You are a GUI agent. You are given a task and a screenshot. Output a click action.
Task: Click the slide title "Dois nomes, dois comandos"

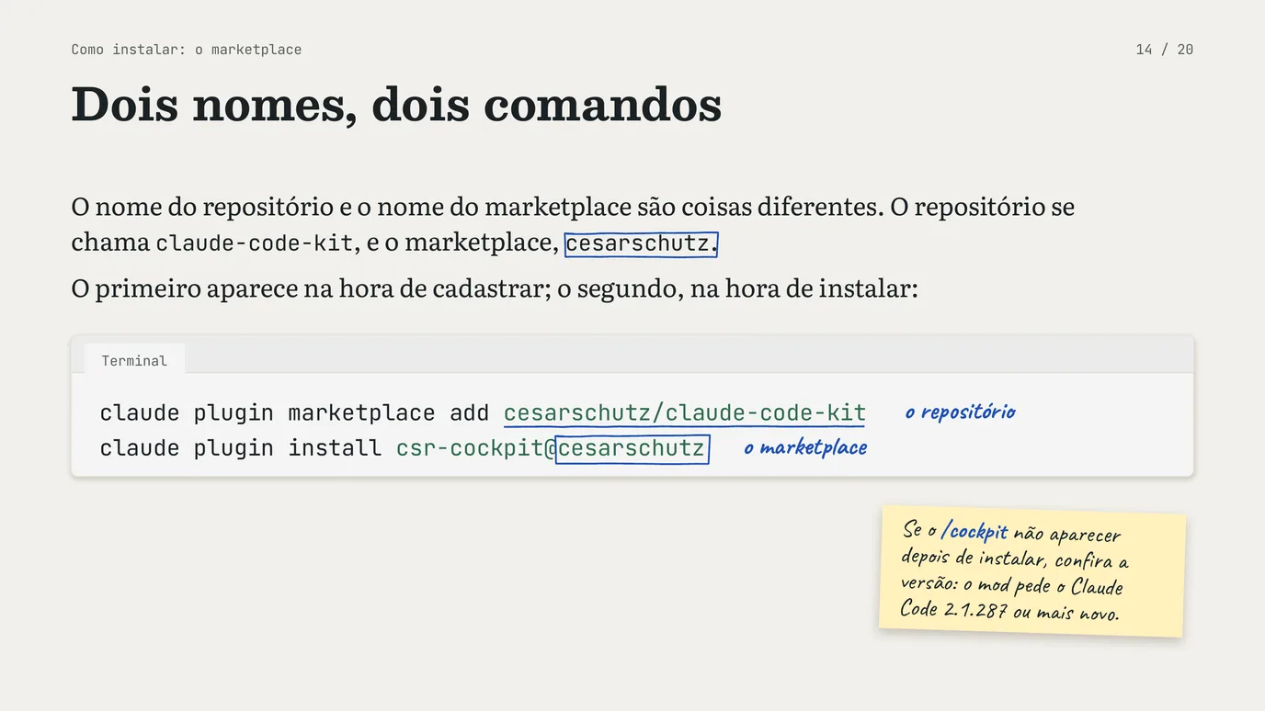396,104
